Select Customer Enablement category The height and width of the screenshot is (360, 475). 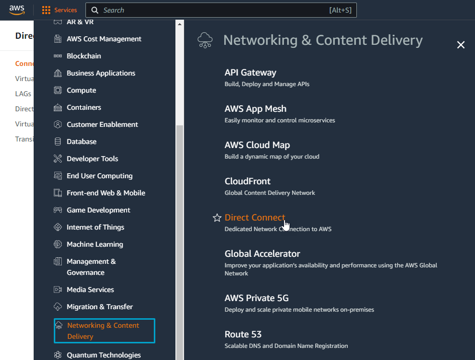pos(103,124)
